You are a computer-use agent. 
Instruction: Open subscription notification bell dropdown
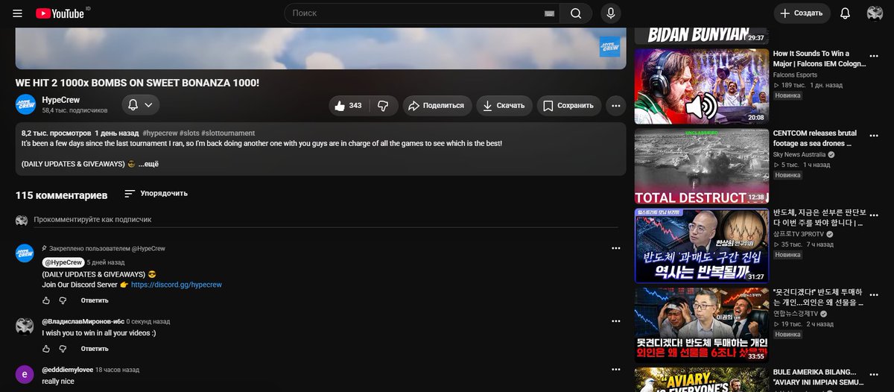point(141,105)
